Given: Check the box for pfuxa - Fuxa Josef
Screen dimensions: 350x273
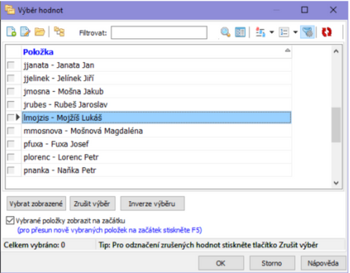Looking at the screenshot, I should click(x=11, y=144).
